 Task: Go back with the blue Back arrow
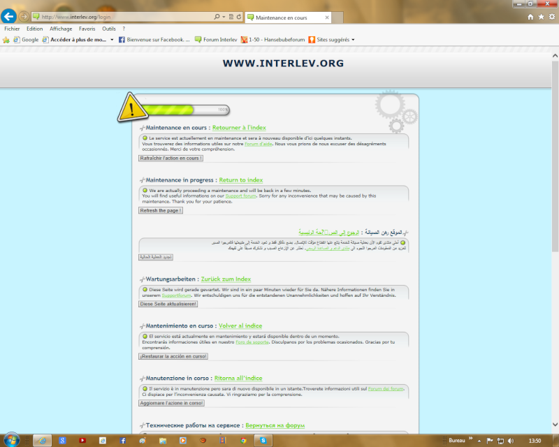[x=8, y=16]
